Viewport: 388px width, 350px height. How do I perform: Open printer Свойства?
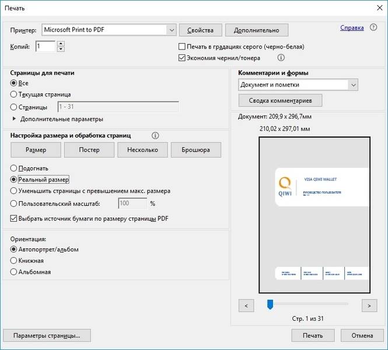[x=201, y=30]
